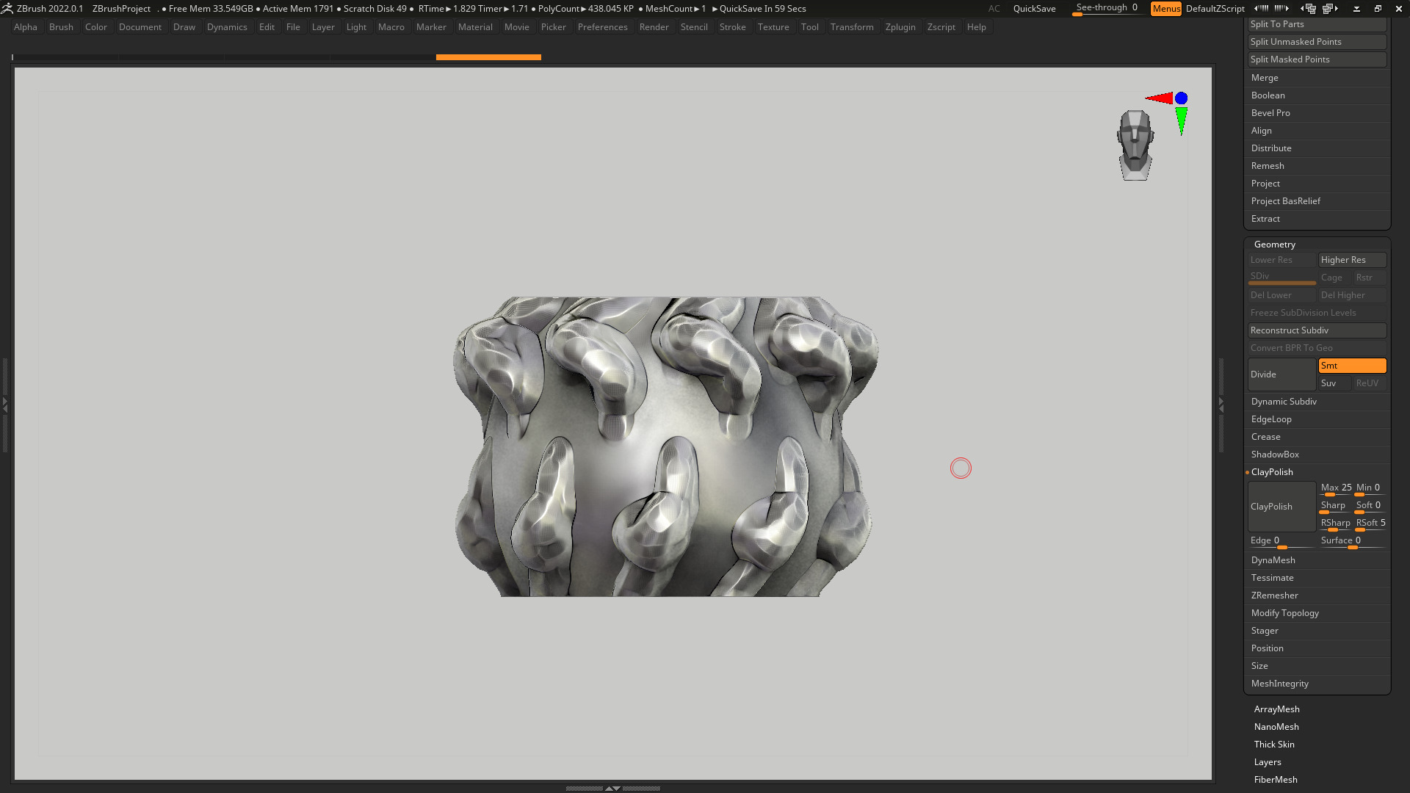Click the green Y-axis cone of gizmo

click(1181, 120)
